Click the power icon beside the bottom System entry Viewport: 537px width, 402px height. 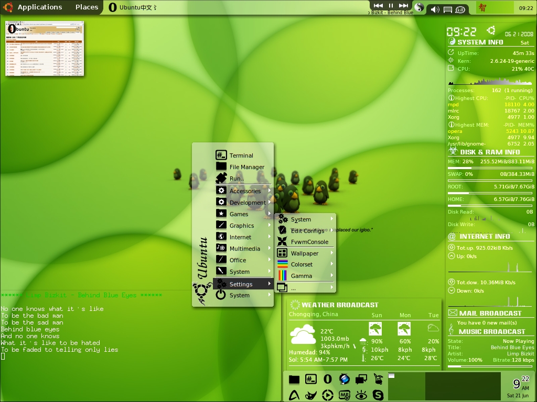221,295
